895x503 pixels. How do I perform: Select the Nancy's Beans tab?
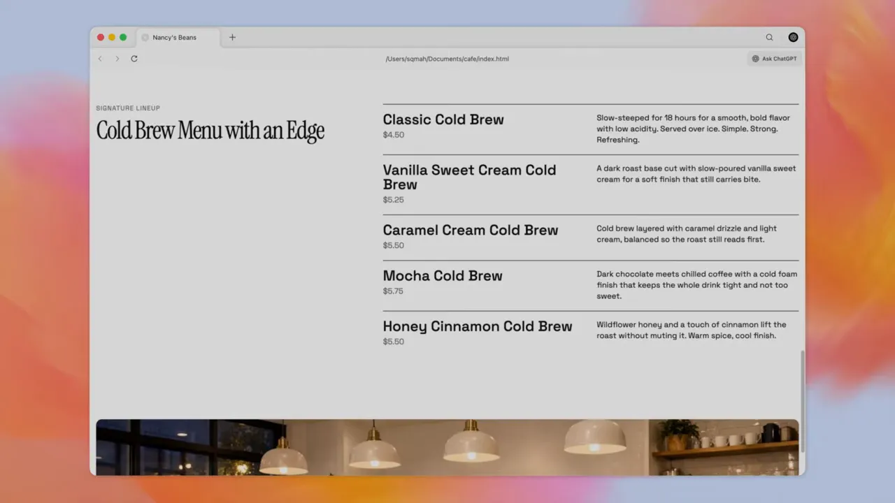(178, 38)
